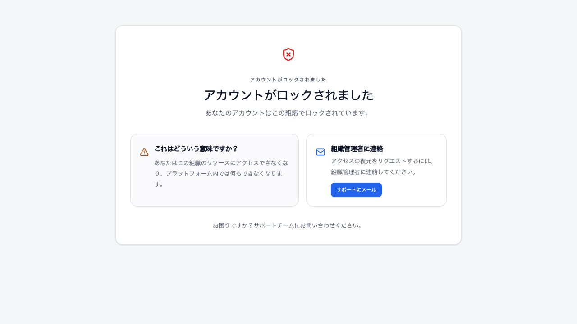This screenshot has width=577, height=324.
Task: Click the 組織管理者に連絡 heading
Action: pyautogui.click(x=357, y=148)
